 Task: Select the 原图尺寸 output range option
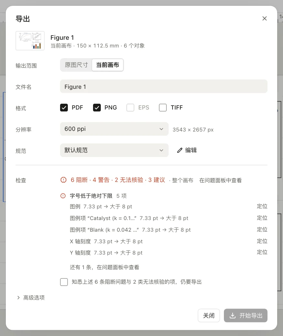(76, 65)
